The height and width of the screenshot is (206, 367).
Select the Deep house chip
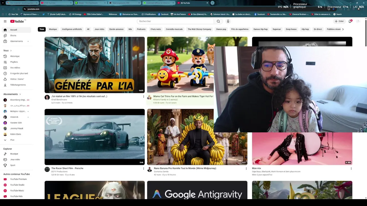(291, 29)
